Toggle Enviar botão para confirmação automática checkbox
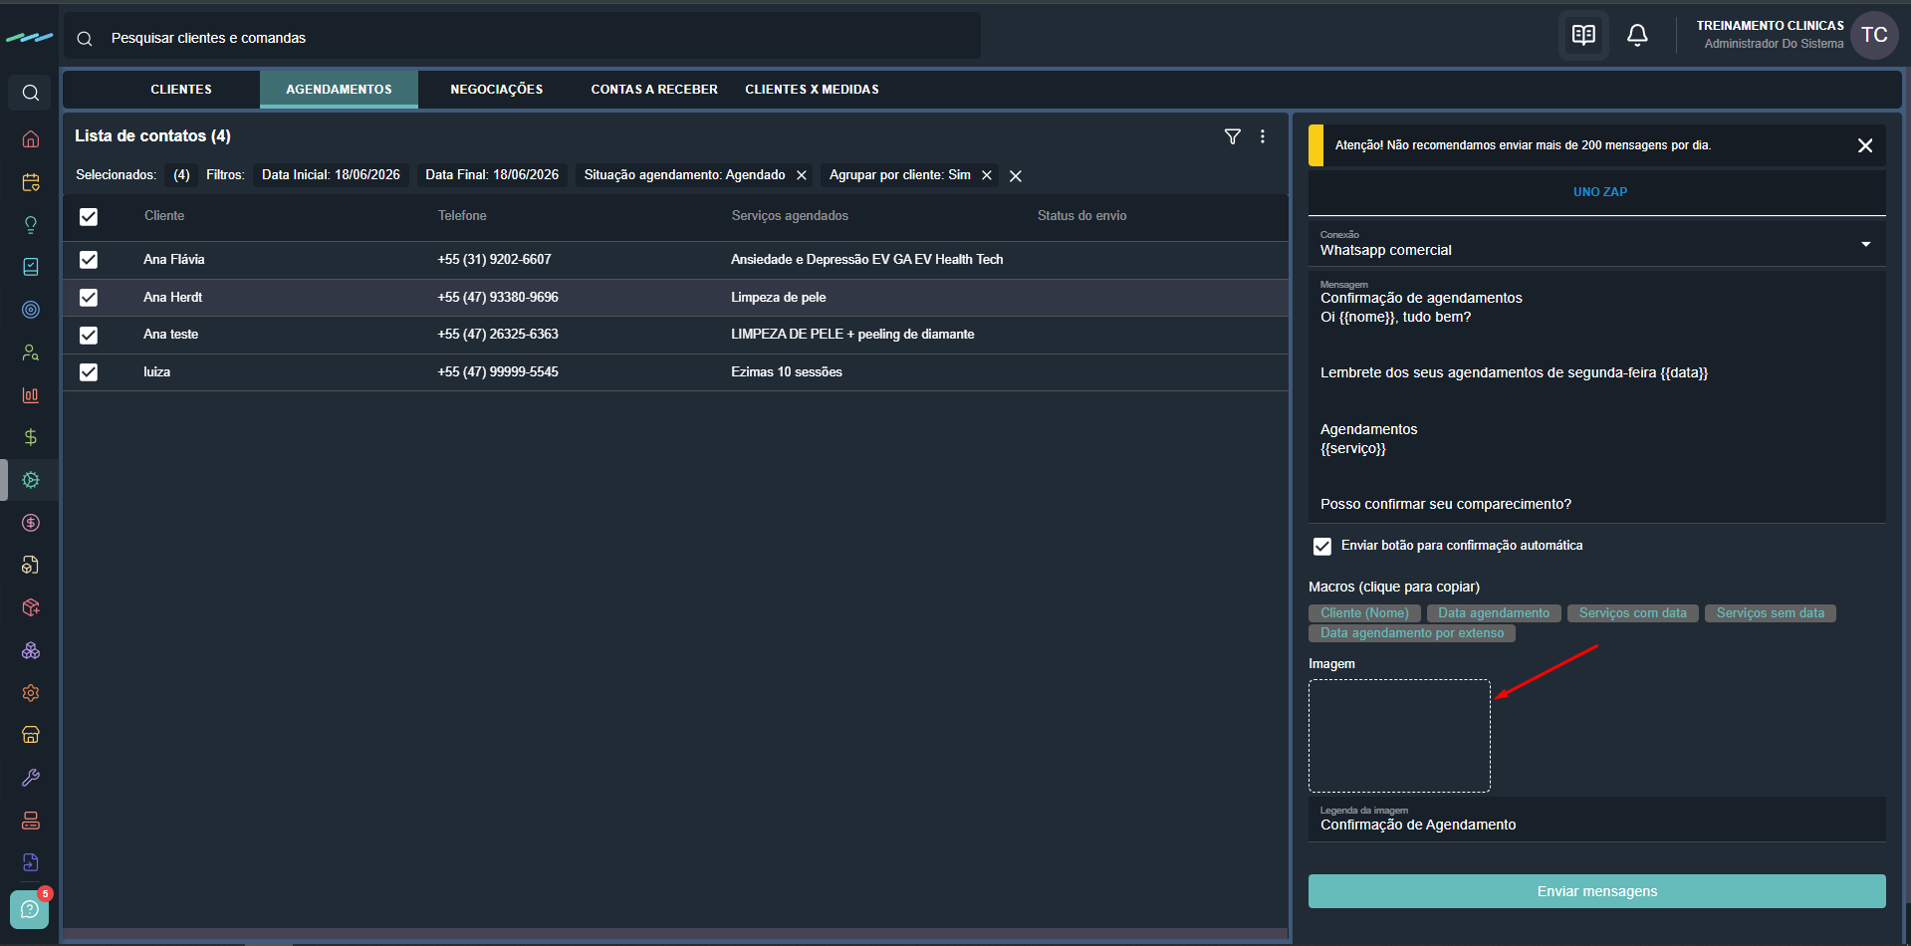Image resolution: width=1911 pixels, height=946 pixels. pos(1322,547)
